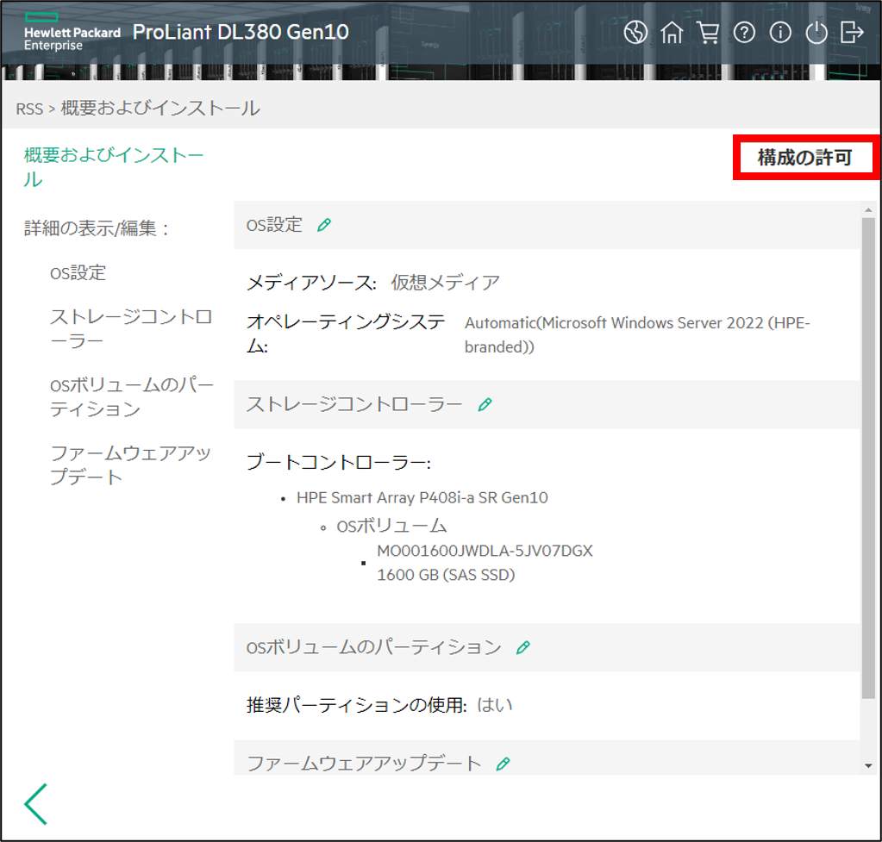Edit ストレージコントローラー with pencil icon

[485, 404]
